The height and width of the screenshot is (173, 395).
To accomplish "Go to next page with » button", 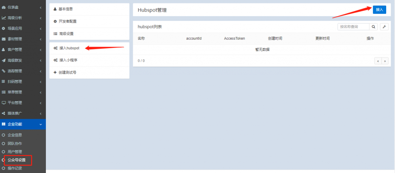I will click(385, 61).
